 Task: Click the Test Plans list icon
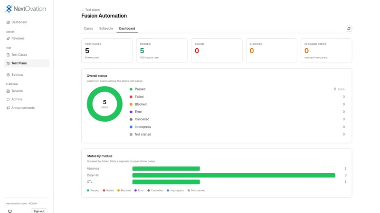[x=8, y=63]
